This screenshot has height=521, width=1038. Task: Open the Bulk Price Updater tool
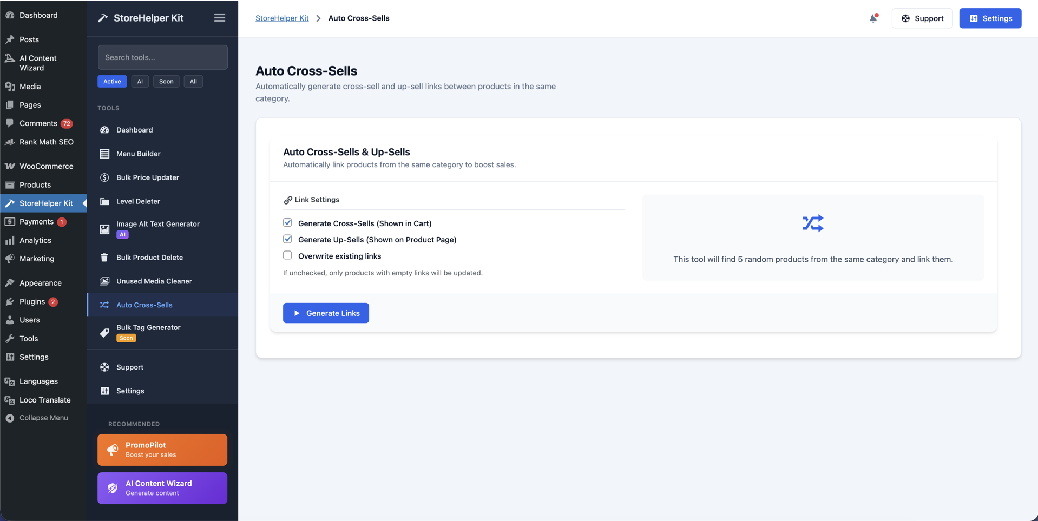[147, 177]
